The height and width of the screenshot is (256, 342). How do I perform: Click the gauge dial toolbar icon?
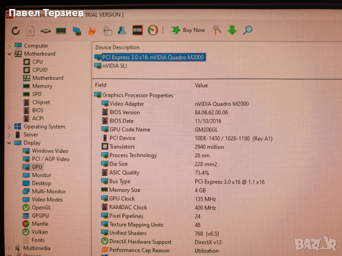coord(153,30)
